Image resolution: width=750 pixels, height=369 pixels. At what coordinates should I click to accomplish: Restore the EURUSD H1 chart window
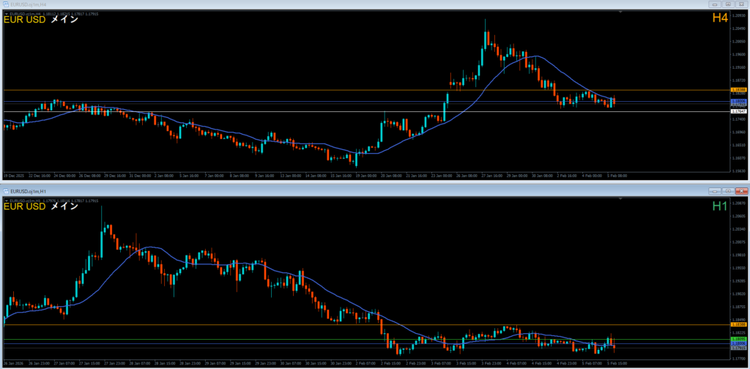pyautogui.click(x=728, y=190)
